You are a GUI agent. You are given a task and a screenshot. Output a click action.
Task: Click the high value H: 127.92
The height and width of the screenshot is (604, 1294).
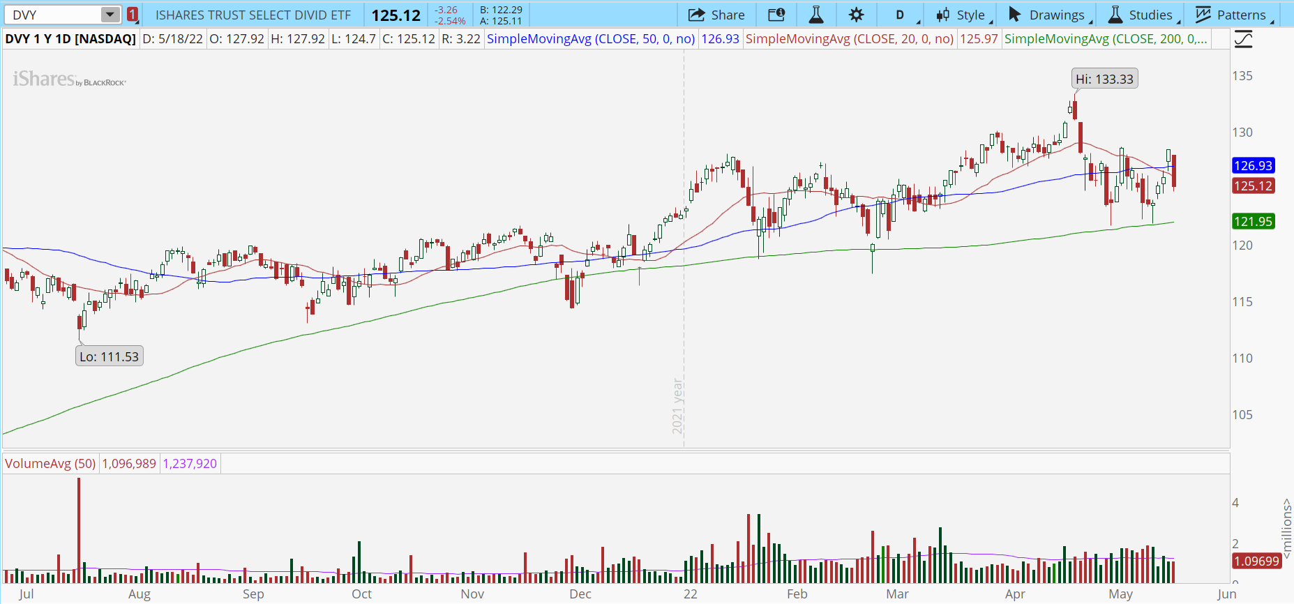point(298,39)
